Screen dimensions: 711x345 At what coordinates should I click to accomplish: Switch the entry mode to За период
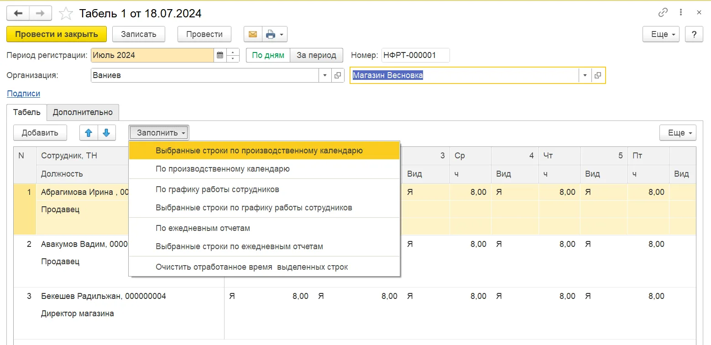tap(317, 55)
